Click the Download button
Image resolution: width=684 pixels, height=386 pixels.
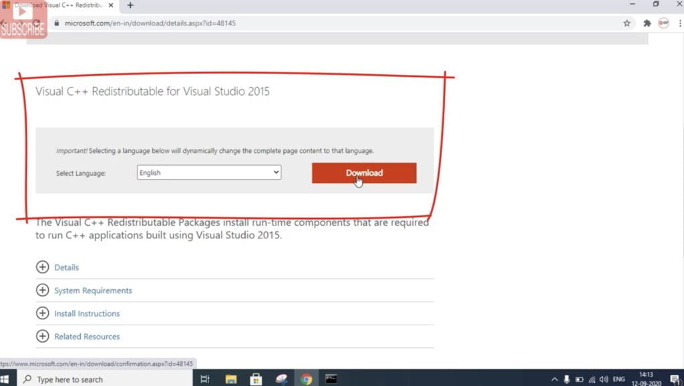363,172
